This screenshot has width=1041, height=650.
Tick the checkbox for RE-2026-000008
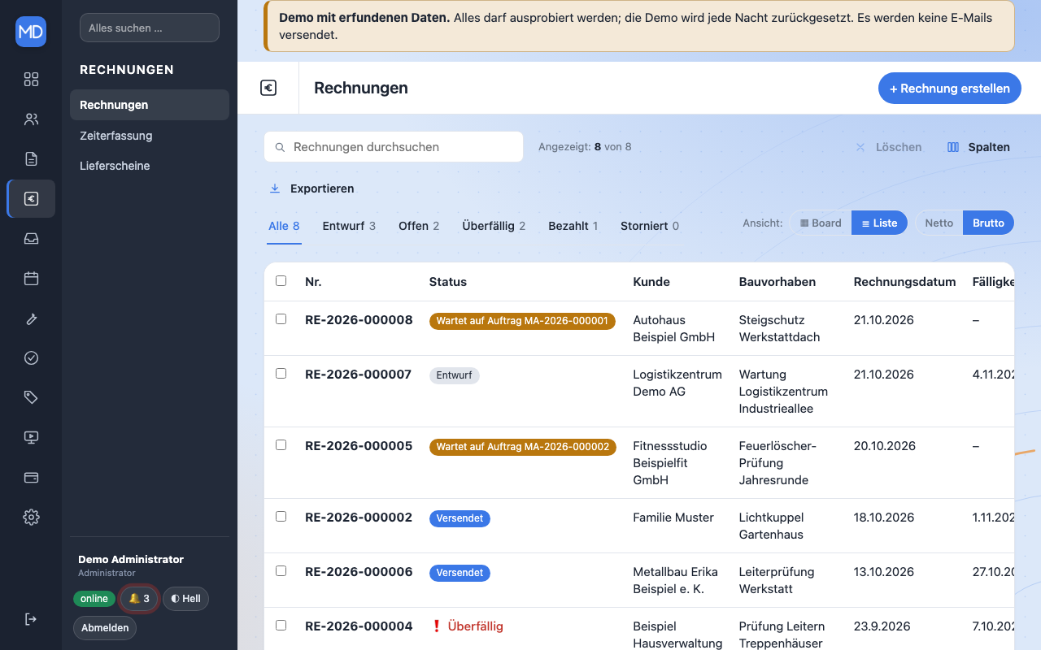[281, 319]
